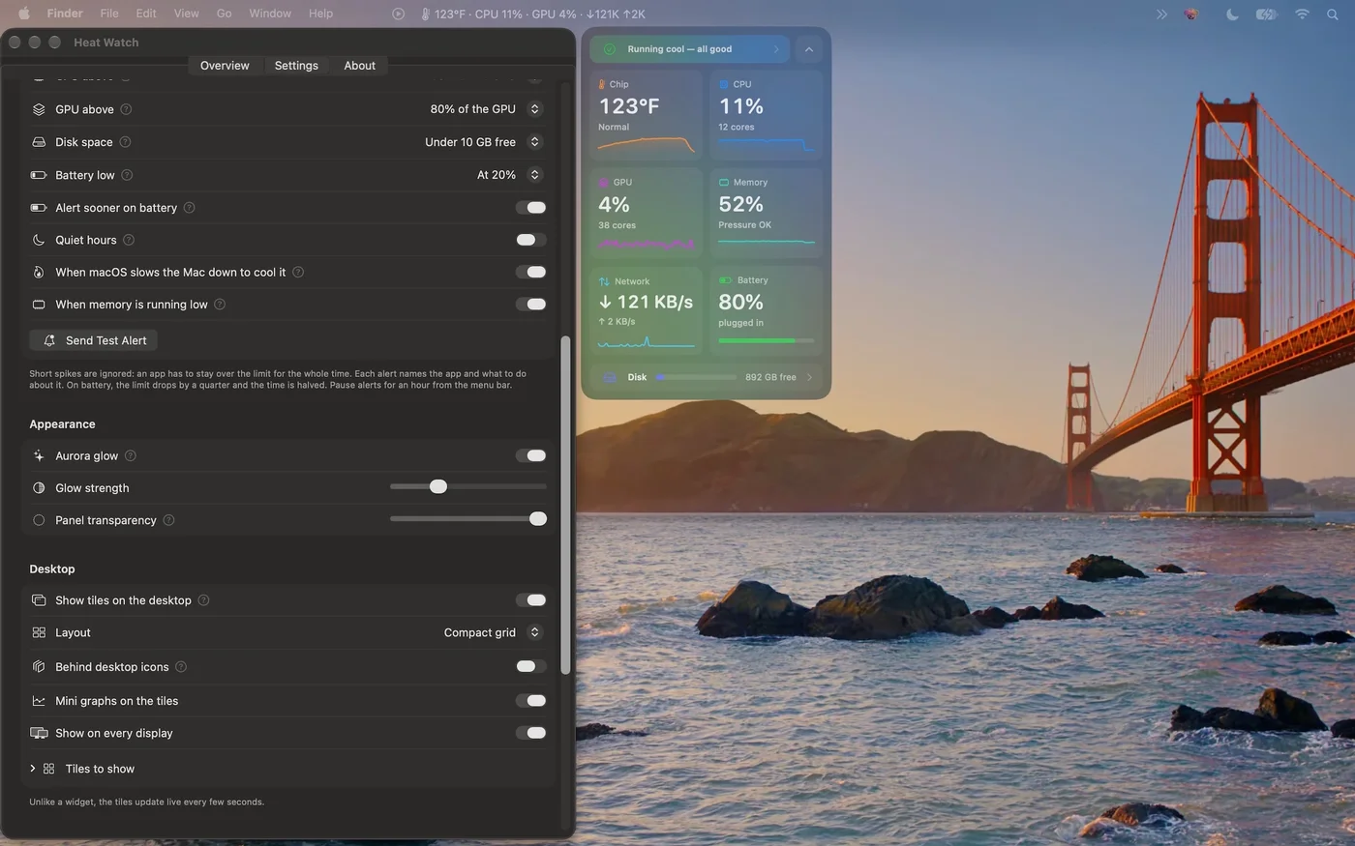Click the Aurora glow sparkle icon

click(x=39, y=455)
